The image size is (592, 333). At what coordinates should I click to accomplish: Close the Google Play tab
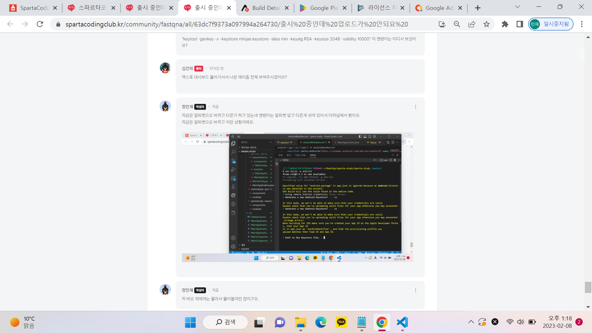344,8
